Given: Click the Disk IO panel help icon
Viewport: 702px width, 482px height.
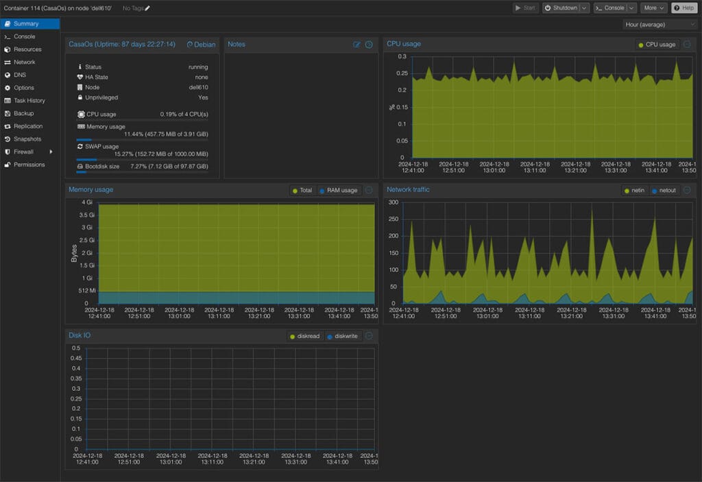Looking at the screenshot, I should 369,335.
